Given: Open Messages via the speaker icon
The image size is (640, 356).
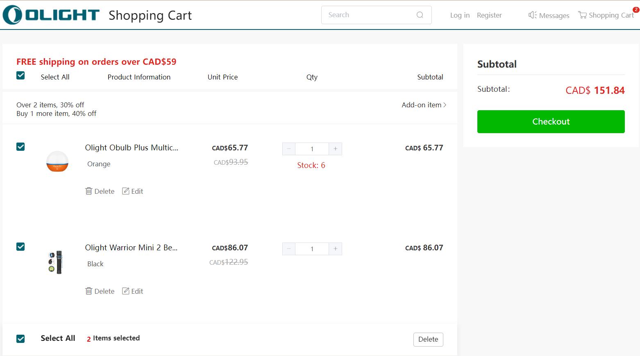Looking at the screenshot, I should (x=532, y=15).
